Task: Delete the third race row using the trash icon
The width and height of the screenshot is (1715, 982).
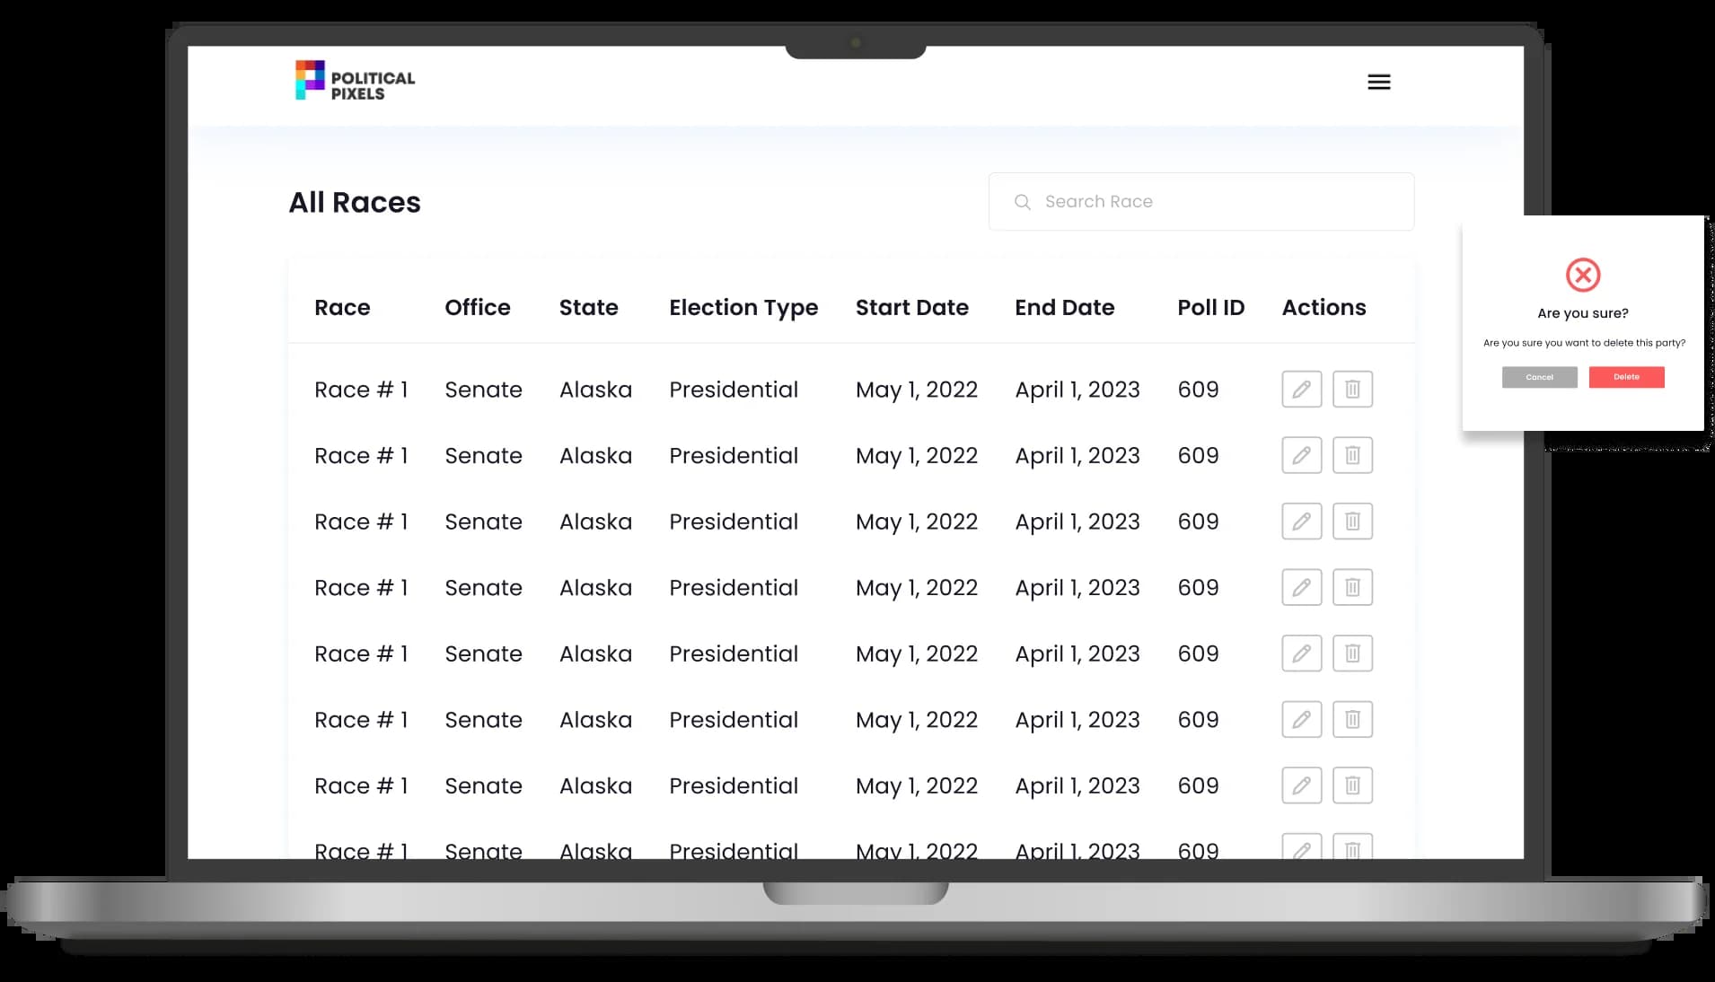Action: (1352, 522)
